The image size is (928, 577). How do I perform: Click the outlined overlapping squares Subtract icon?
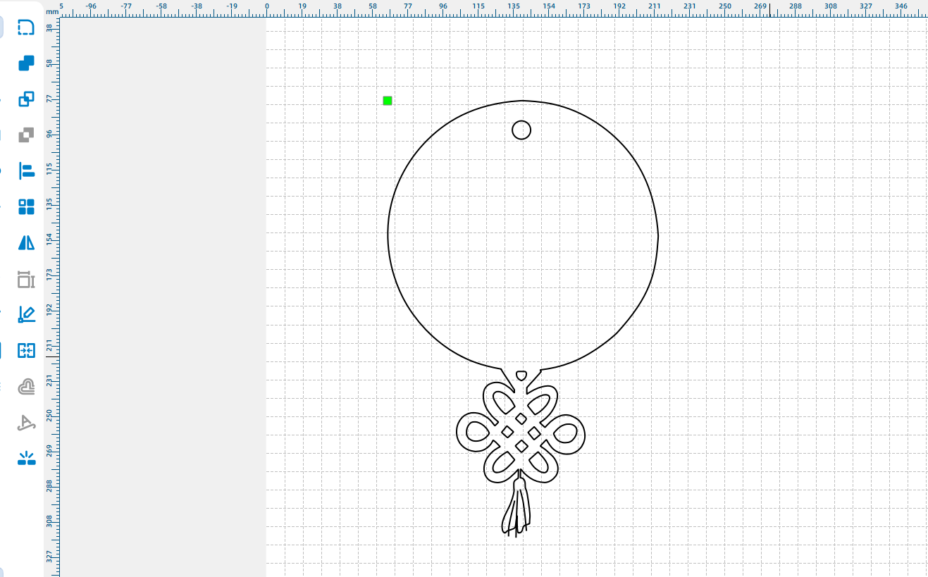click(26, 99)
